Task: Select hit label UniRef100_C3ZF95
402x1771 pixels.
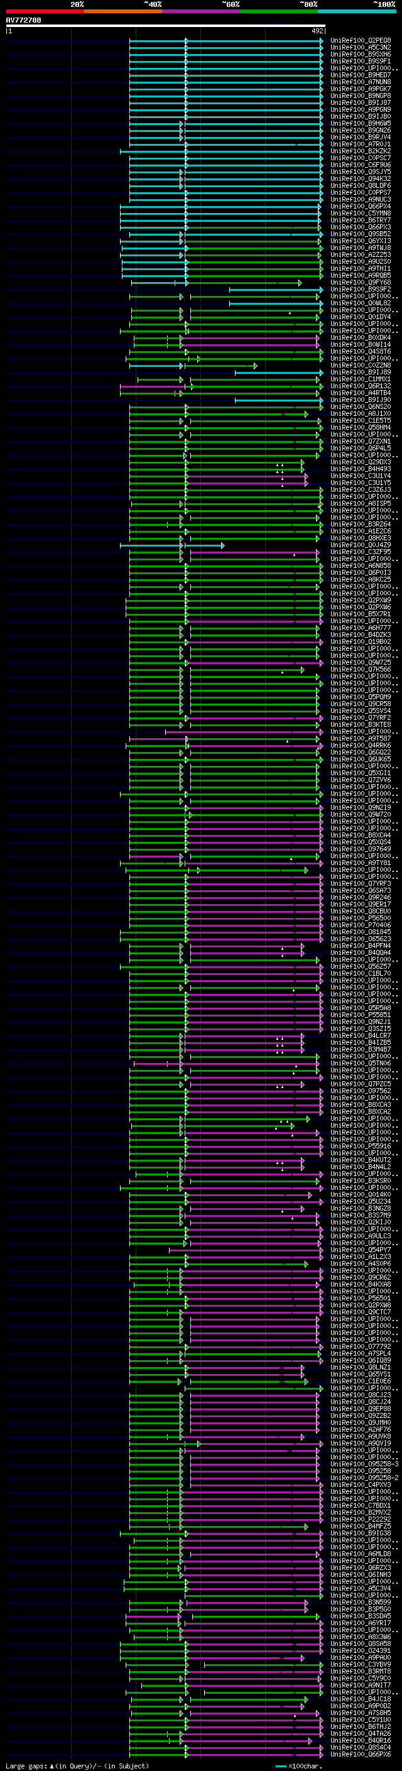Action: [361, 552]
